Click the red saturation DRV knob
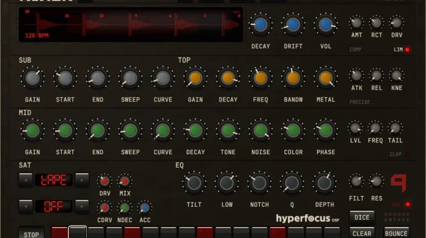426x238 pixels. click(105, 181)
